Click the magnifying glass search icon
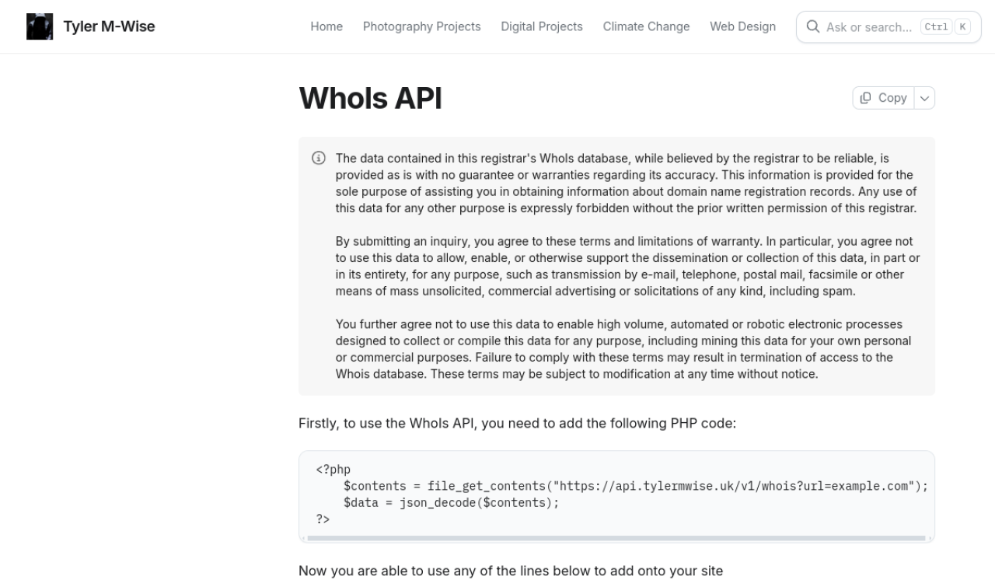Image resolution: width=995 pixels, height=580 pixels. coord(813,26)
